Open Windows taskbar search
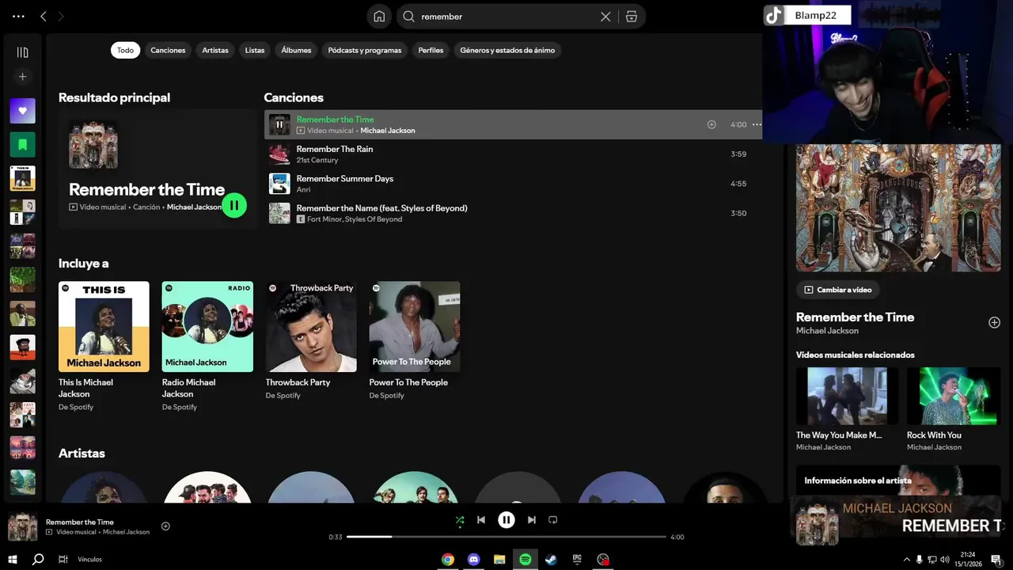 pyautogui.click(x=37, y=559)
